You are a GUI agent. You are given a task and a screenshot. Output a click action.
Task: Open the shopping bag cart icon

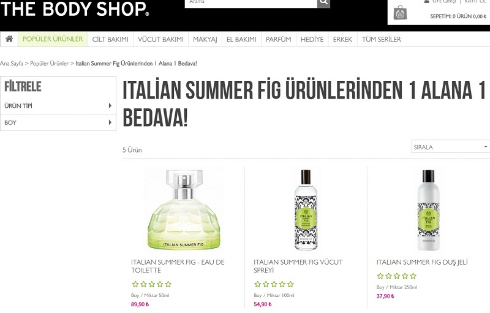pyautogui.click(x=400, y=12)
